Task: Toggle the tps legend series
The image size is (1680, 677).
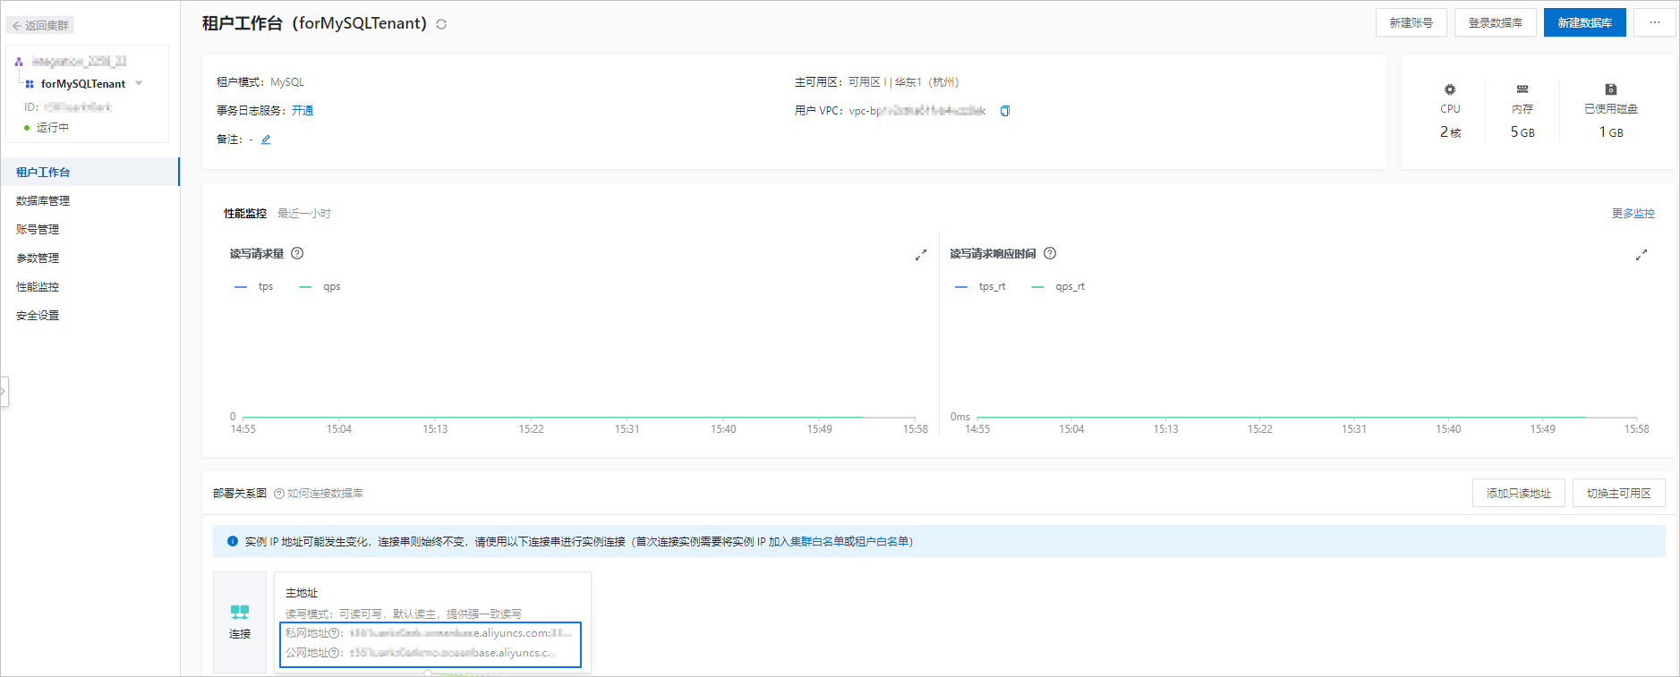Action: pyautogui.click(x=253, y=287)
